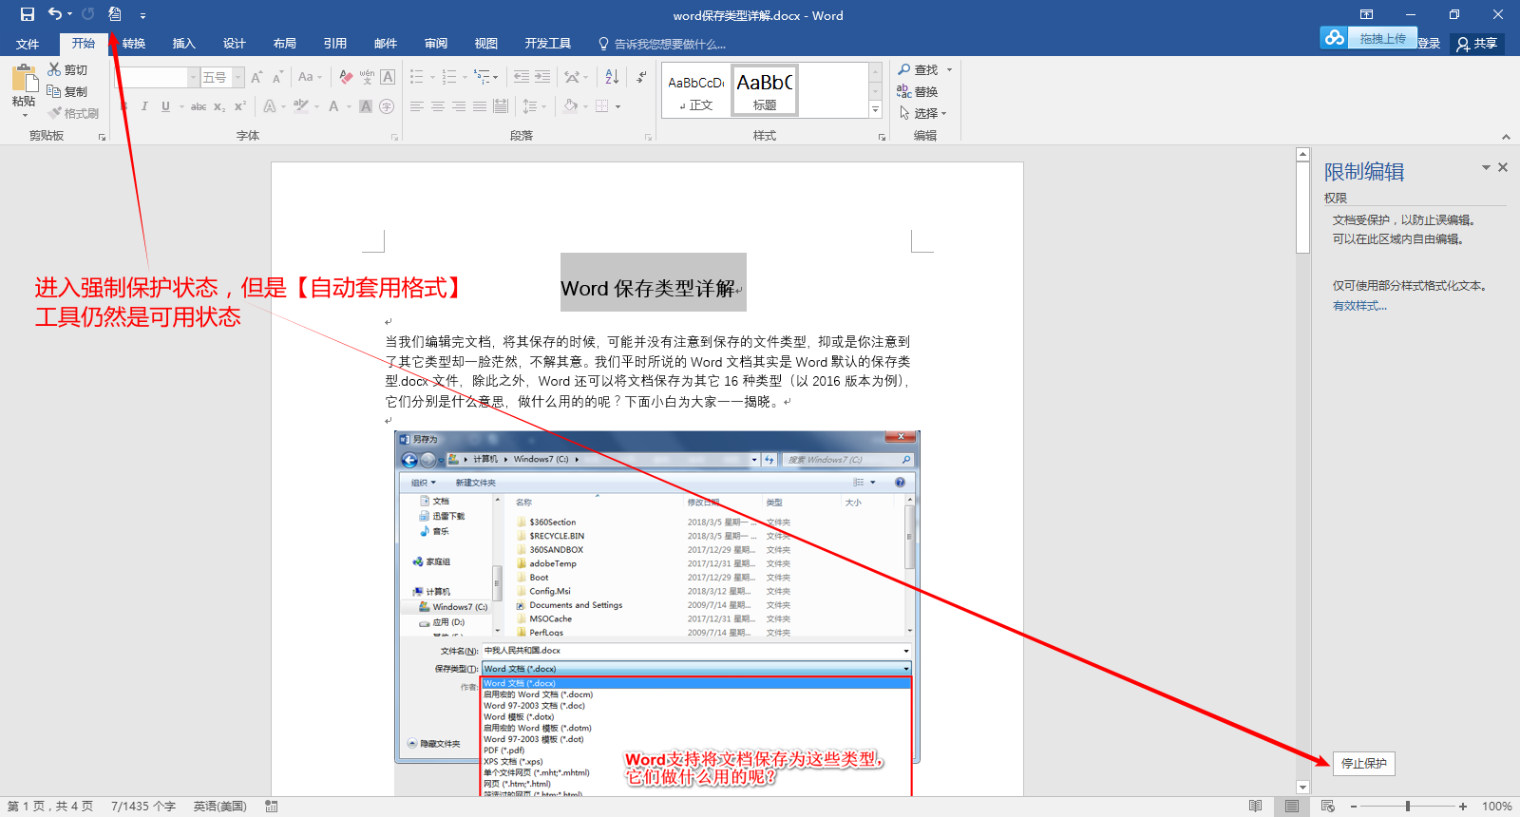This screenshot has height=817, width=1520.
Task: Click Cut (剪切) with the scissors icon
Action: click(x=67, y=70)
